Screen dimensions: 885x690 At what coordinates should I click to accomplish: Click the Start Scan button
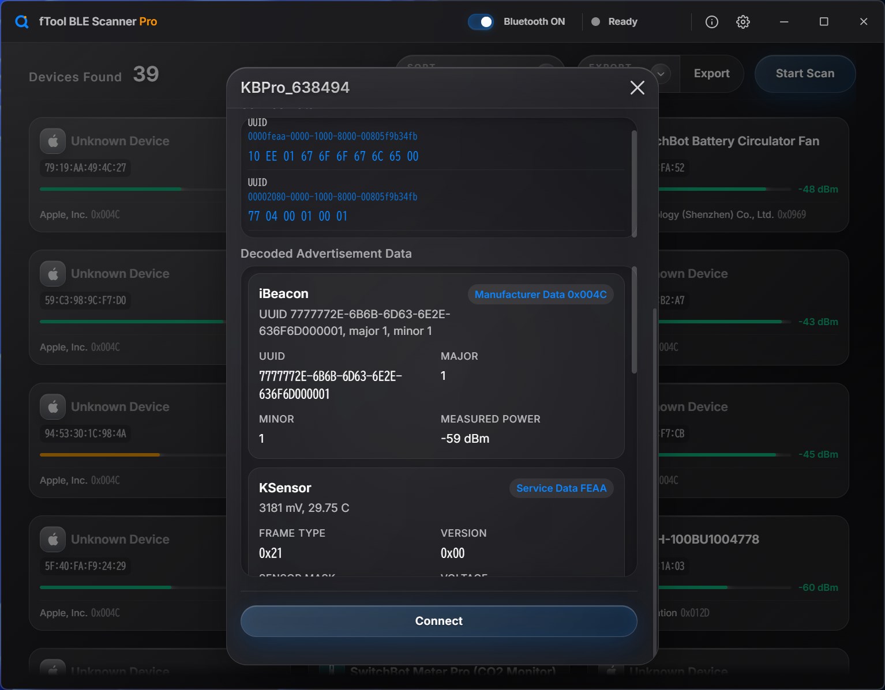[805, 73]
